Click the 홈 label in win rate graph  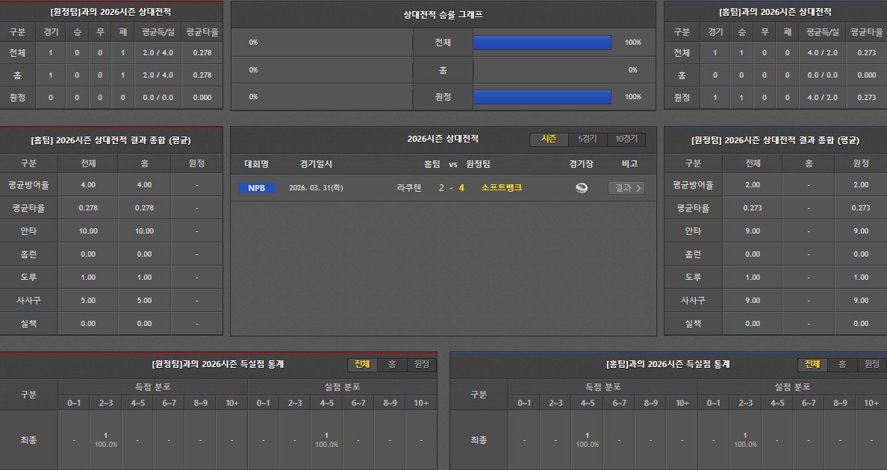443,70
